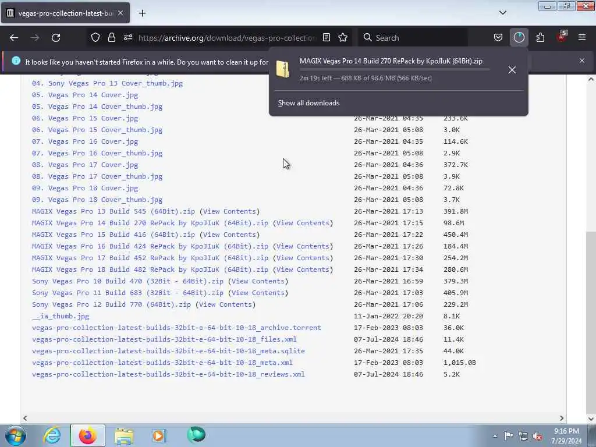Reload the current page
Image resolution: width=596 pixels, height=447 pixels.
(x=56, y=38)
